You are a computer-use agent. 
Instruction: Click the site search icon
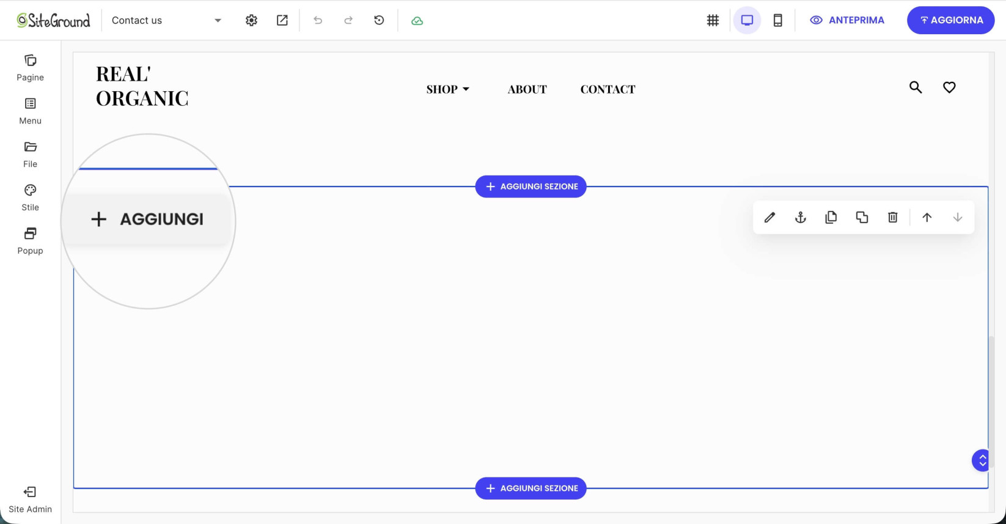[x=916, y=87]
